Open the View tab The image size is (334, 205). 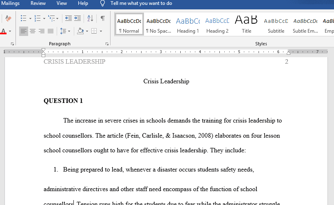pyautogui.click(x=62, y=3)
